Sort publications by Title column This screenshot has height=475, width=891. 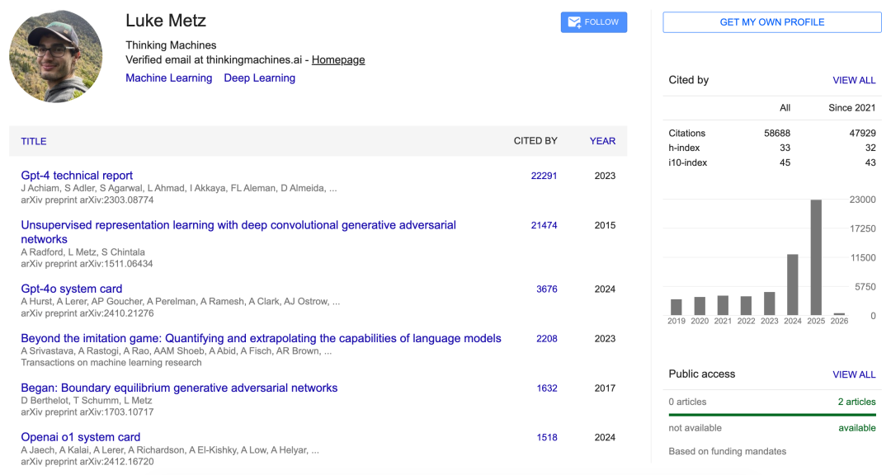pos(34,141)
